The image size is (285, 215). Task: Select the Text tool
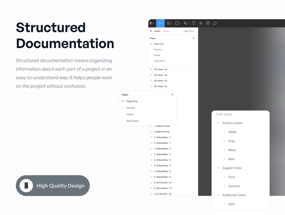pyautogui.click(x=194, y=23)
